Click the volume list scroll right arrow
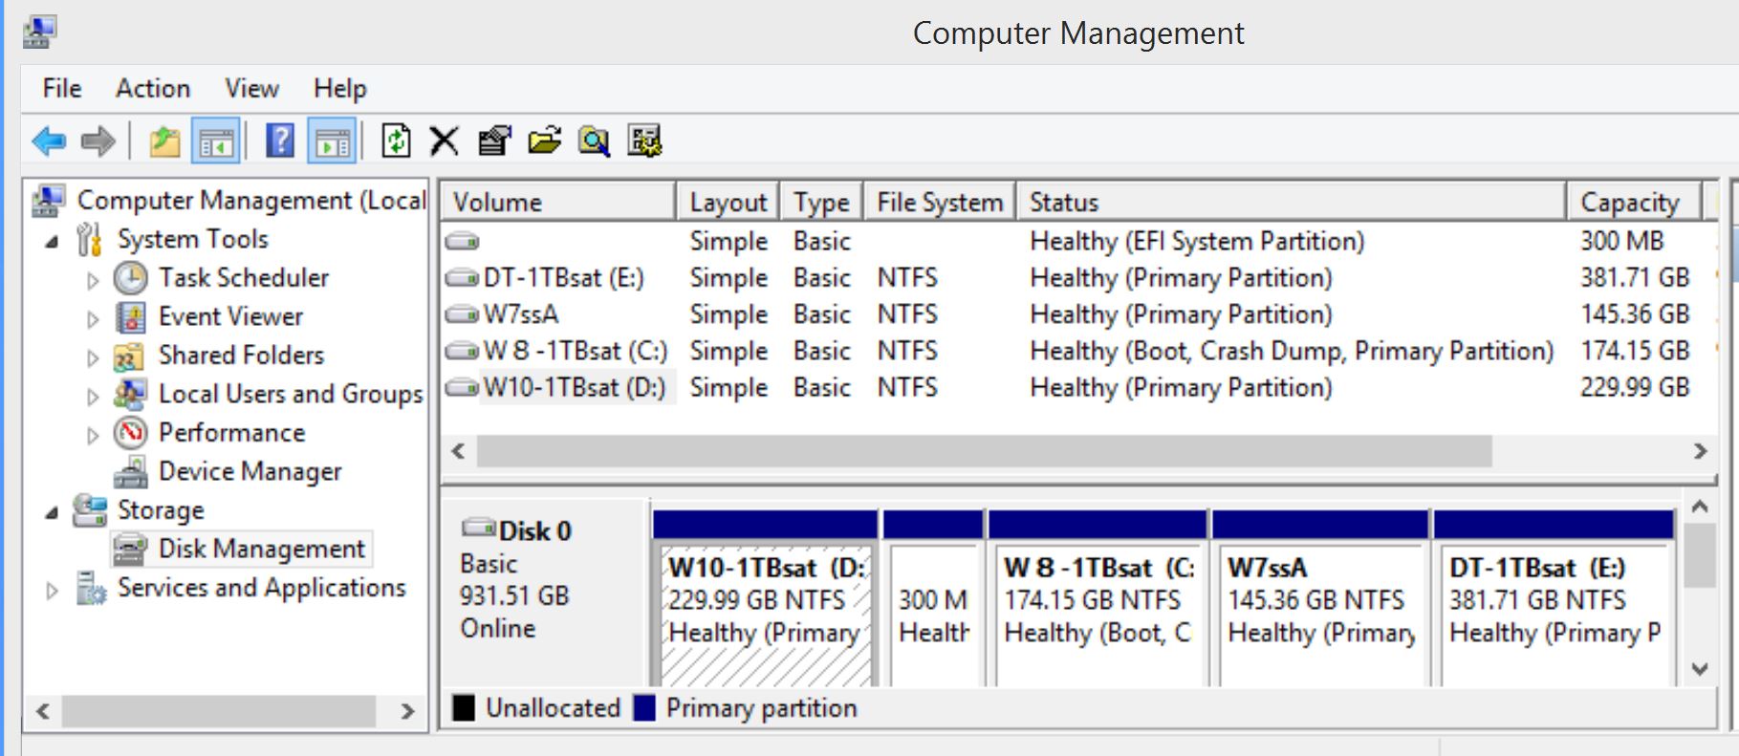Screen dimensions: 1739x756 click(x=1700, y=451)
